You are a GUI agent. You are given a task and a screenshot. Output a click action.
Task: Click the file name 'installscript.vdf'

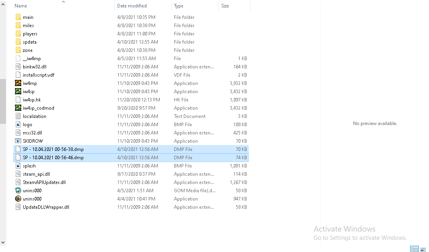click(x=39, y=75)
